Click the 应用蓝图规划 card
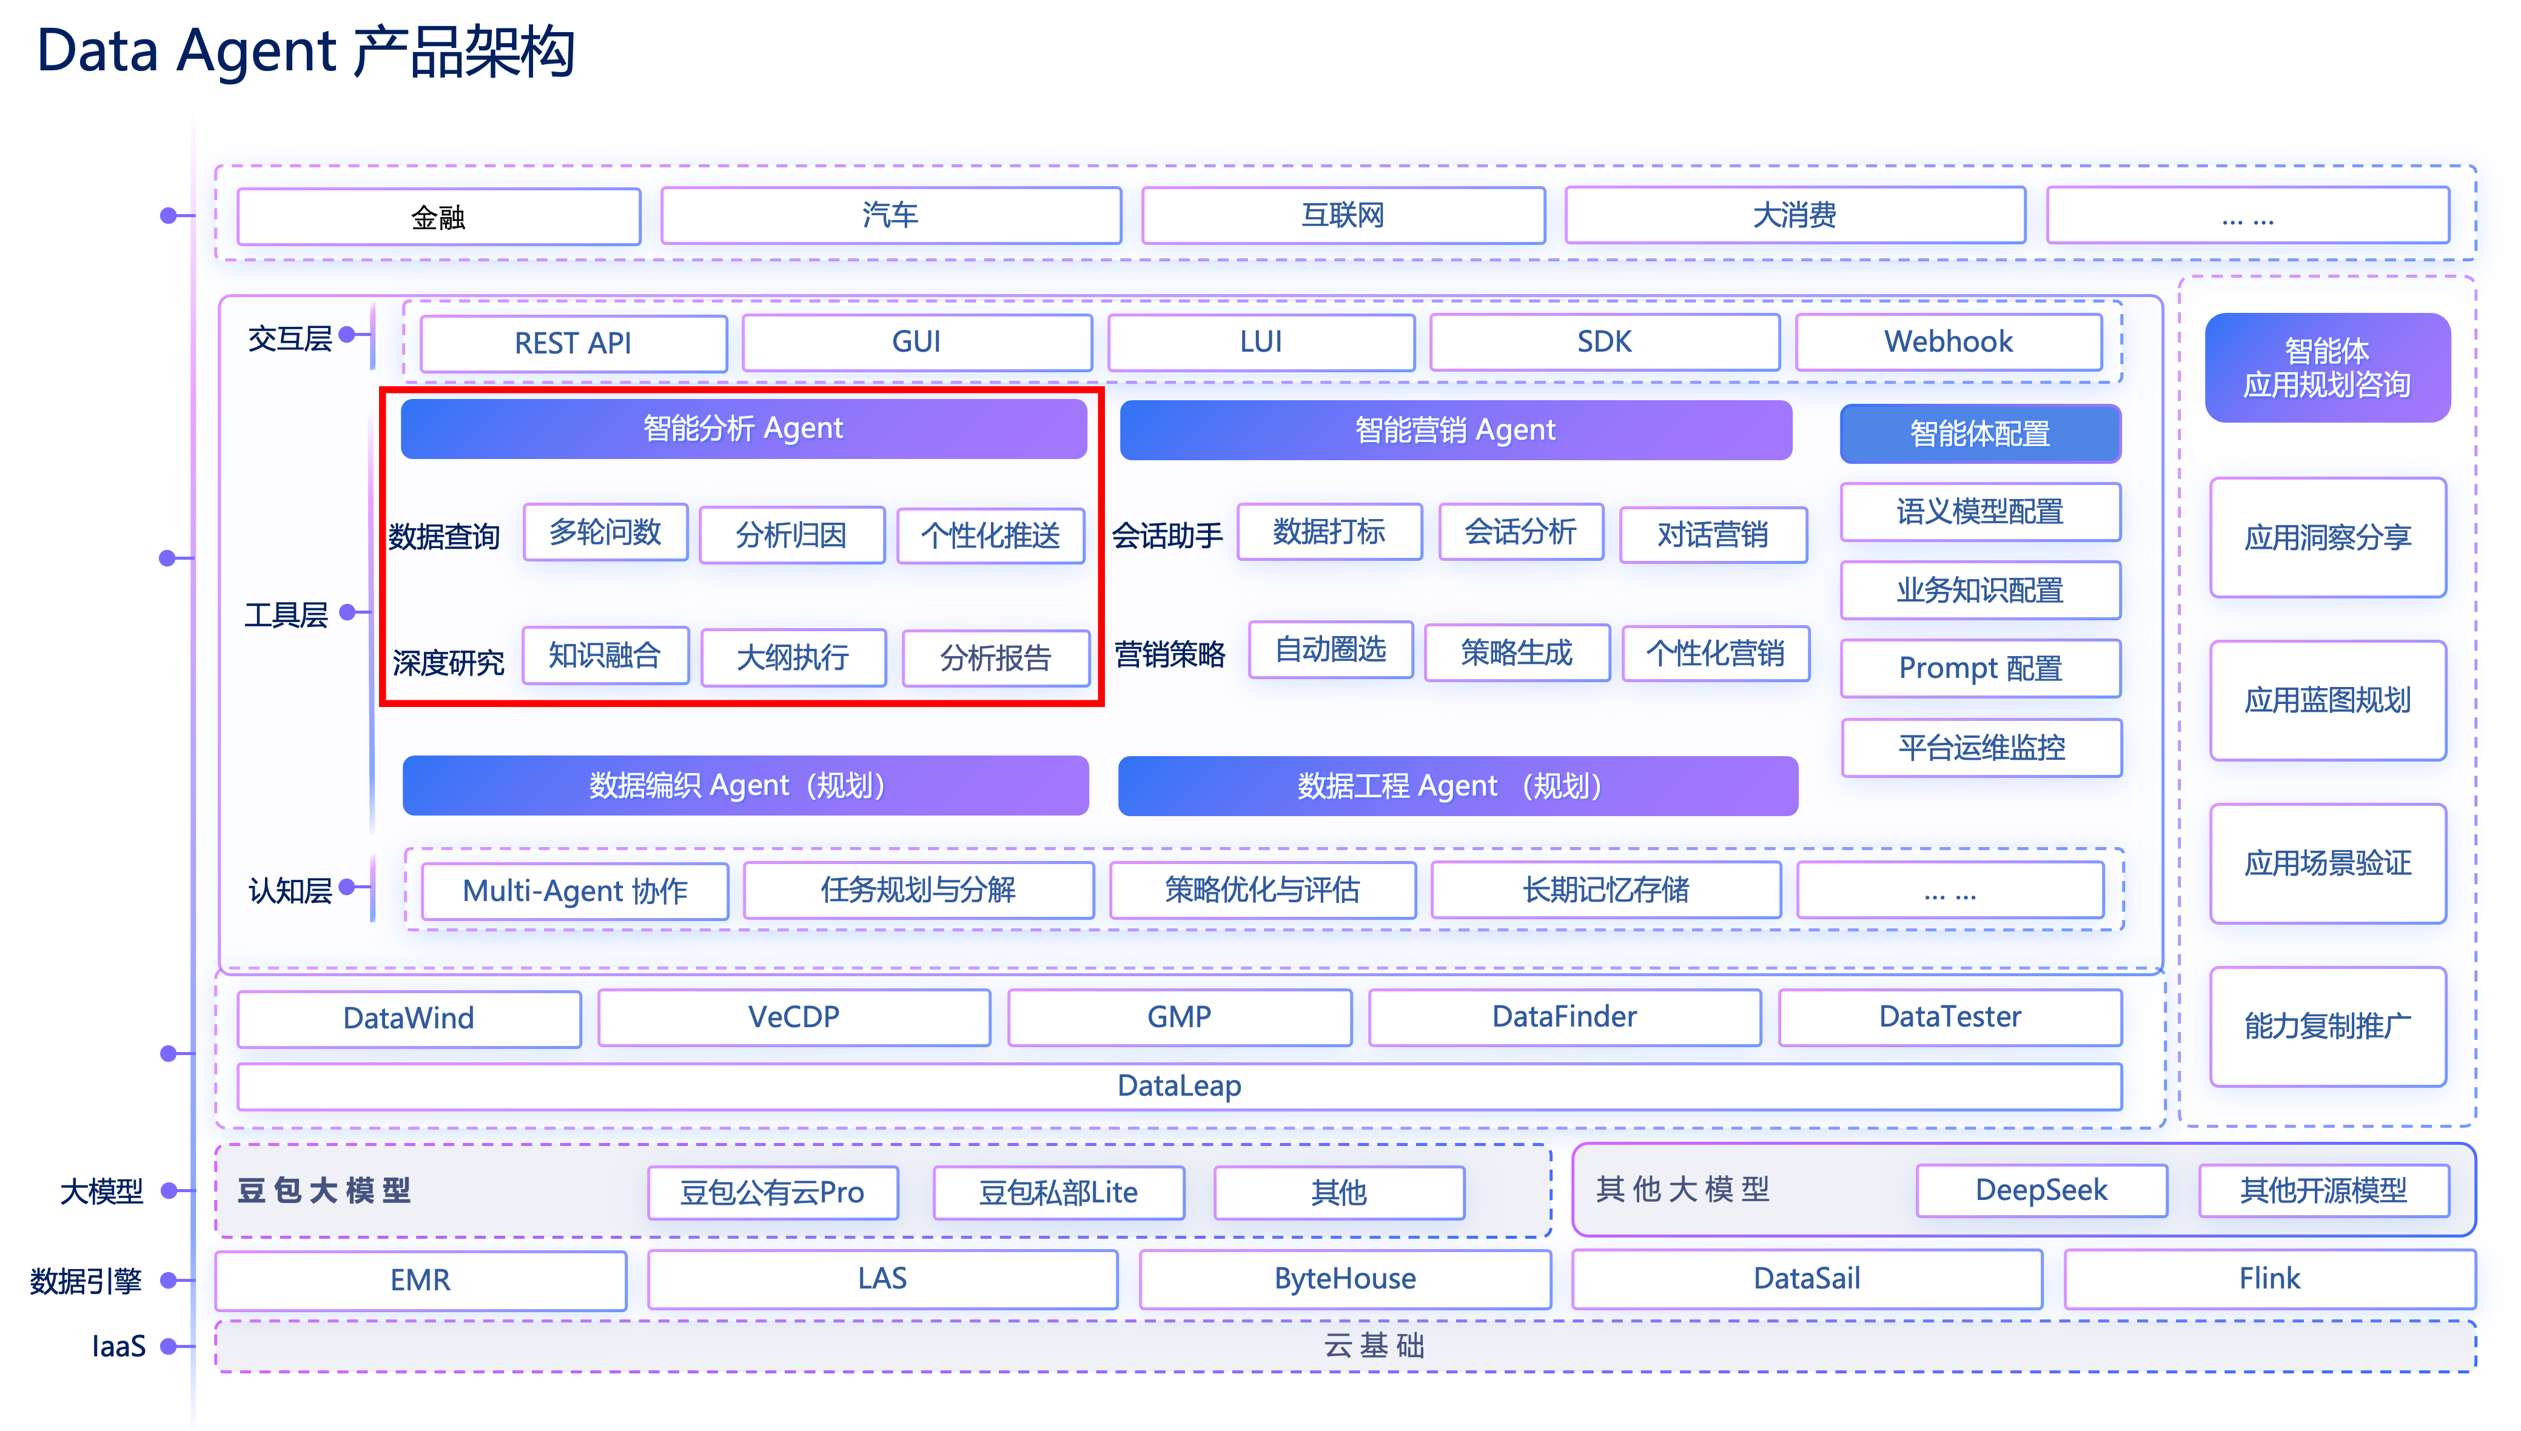 (x=2326, y=700)
